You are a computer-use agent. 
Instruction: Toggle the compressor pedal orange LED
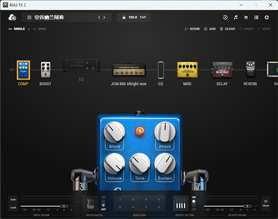140,131
